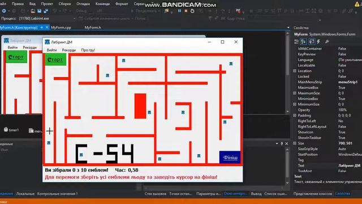Open Про гру! in the game menu
The width and height of the screenshot is (362, 204).
point(88,50)
